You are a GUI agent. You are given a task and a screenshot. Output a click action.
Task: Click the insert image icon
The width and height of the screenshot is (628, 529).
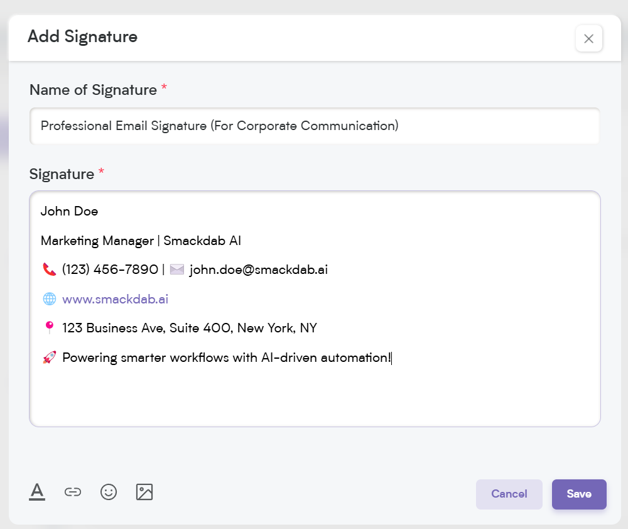click(x=144, y=492)
